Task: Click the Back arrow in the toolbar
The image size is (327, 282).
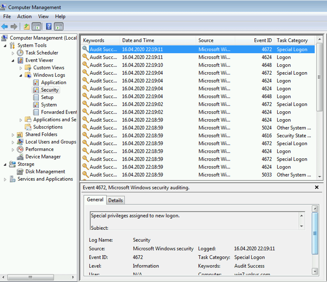Action: coord(5,26)
